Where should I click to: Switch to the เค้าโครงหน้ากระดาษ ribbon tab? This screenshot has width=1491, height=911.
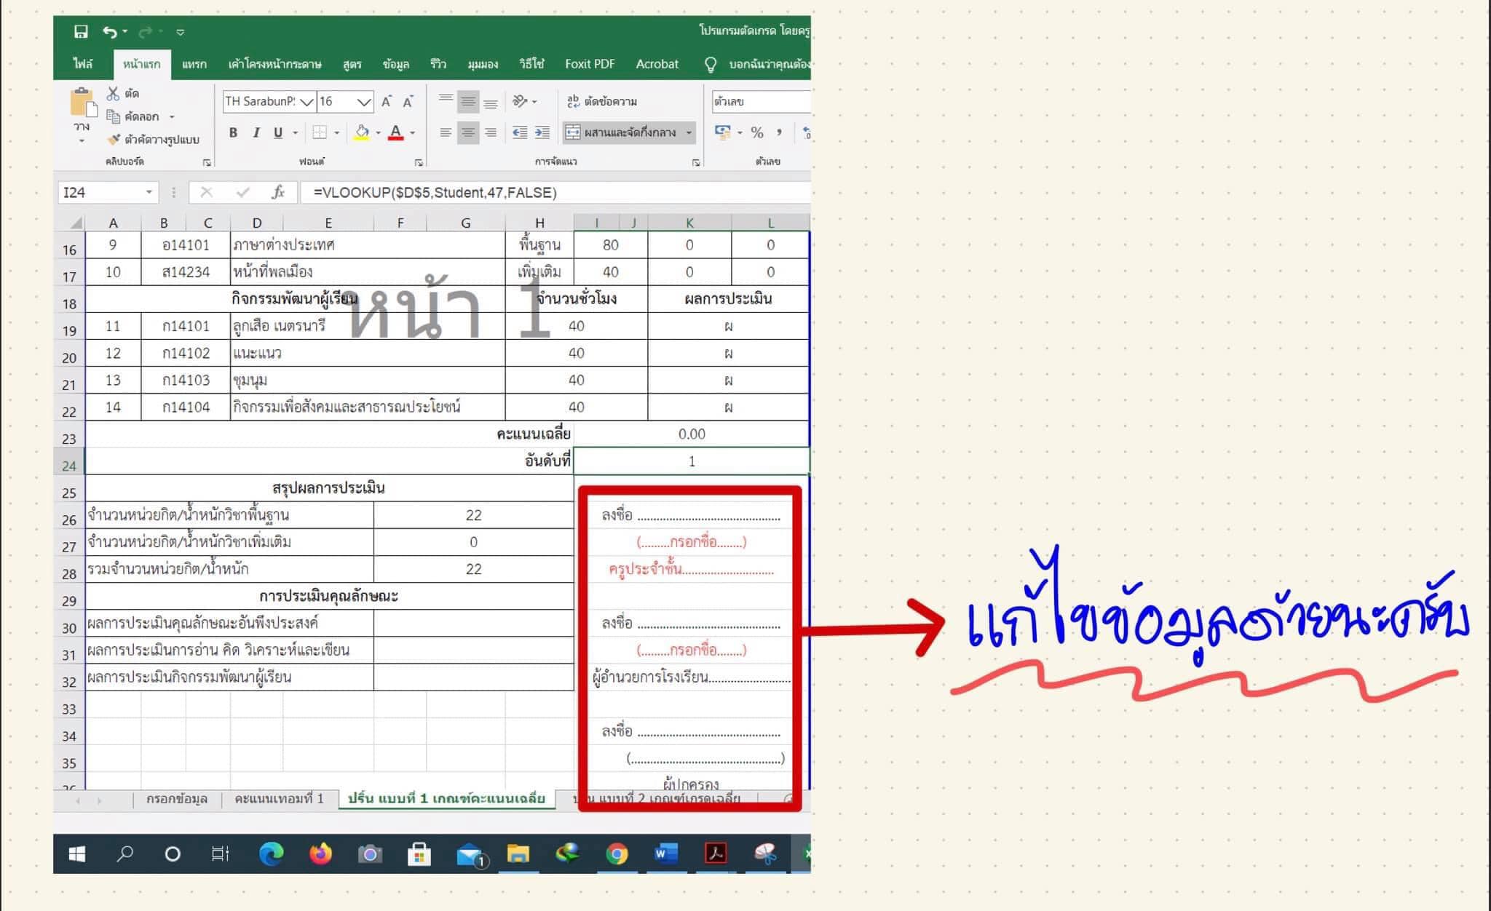coord(274,64)
